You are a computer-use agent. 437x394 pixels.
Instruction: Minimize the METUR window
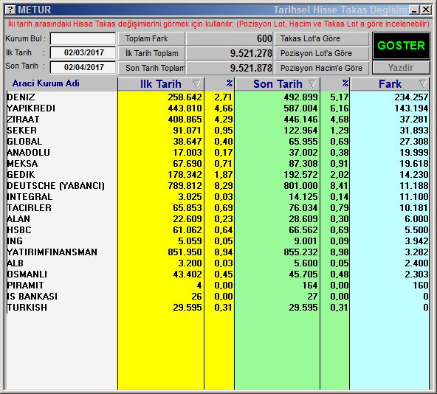click(414, 10)
